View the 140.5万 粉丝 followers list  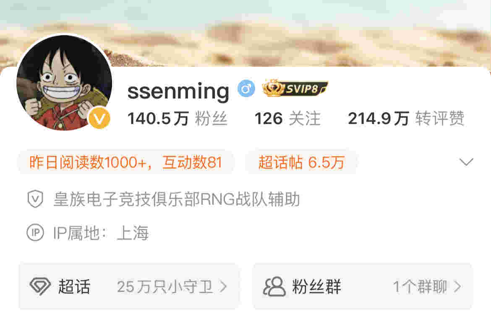(x=177, y=119)
